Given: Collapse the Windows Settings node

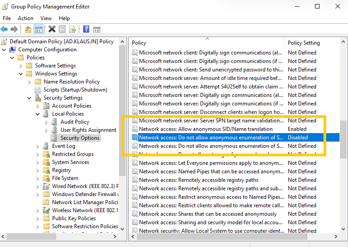Looking at the screenshot, I should click(20, 74).
